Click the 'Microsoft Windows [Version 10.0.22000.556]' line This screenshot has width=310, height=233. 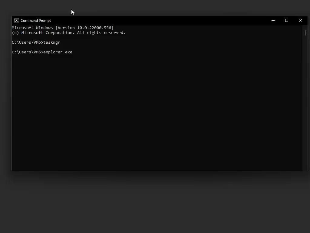click(63, 28)
